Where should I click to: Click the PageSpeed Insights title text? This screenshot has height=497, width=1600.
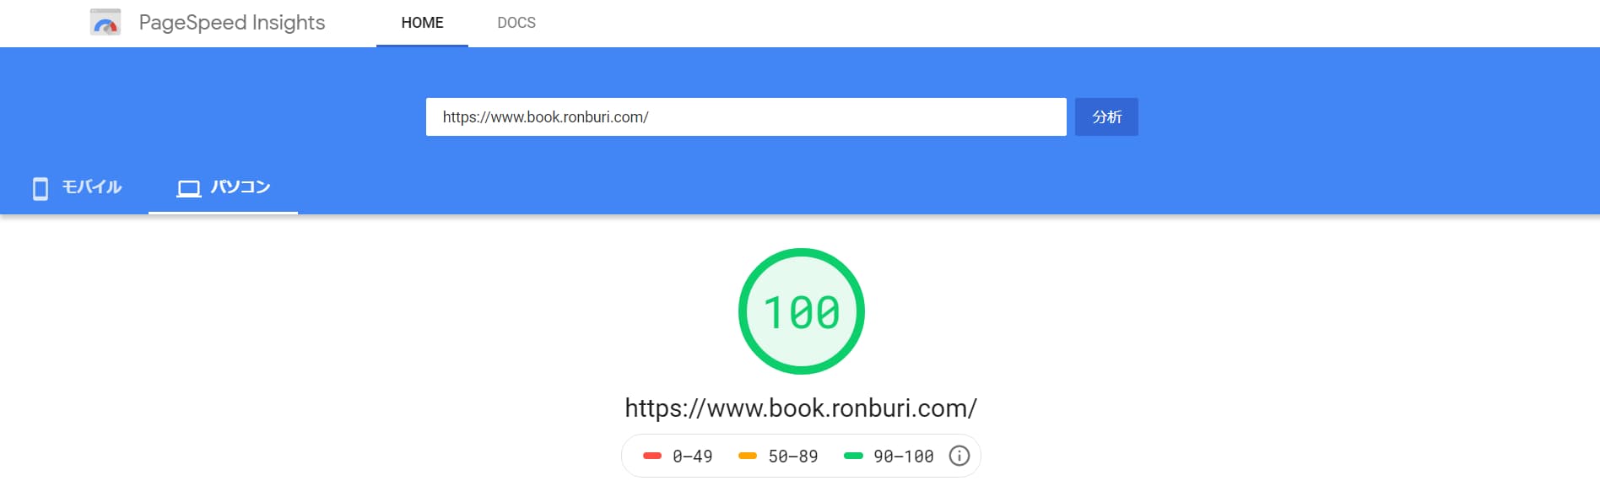pos(232,23)
